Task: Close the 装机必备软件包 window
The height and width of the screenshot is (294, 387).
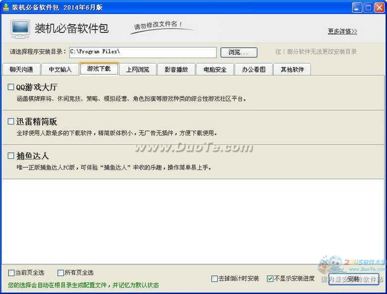Action: tap(380, 7)
